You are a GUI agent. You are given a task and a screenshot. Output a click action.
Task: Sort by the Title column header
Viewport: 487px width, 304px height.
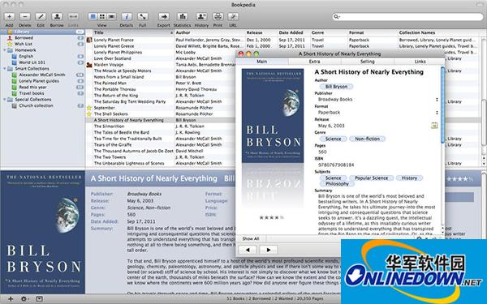[134, 32]
